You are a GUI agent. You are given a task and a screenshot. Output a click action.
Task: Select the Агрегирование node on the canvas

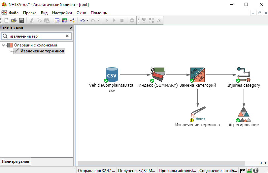244,114
